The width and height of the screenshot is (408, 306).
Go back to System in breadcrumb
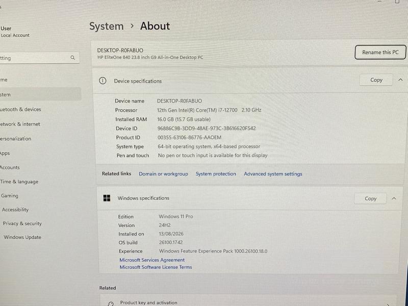tap(107, 27)
